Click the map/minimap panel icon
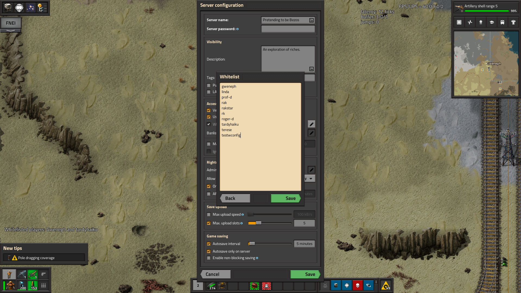The width and height of the screenshot is (521, 293). (459, 23)
